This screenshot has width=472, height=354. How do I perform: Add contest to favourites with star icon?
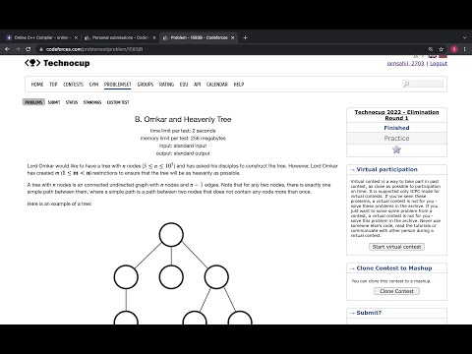(396, 149)
